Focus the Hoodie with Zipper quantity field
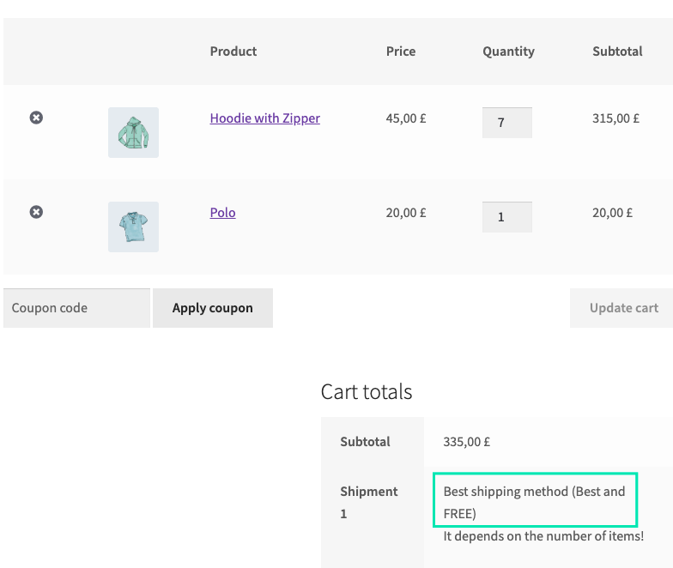The width and height of the screenshot is (673, 568). click(506, 123)
